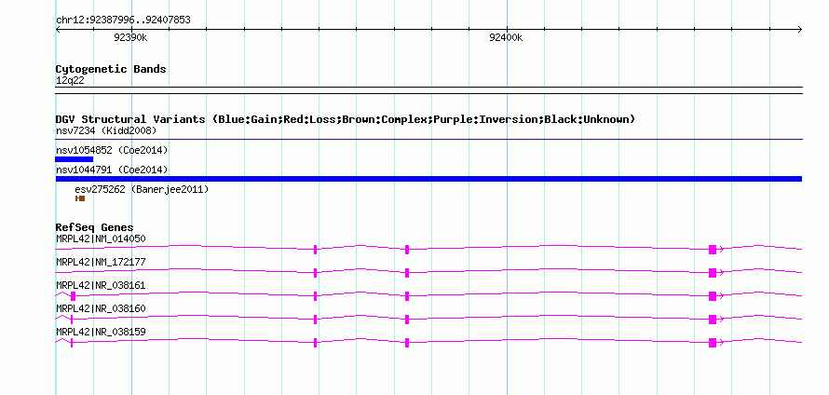829x395 pixels.
Task: Click the last exon box of NM_014050
Action: (713, 250)
